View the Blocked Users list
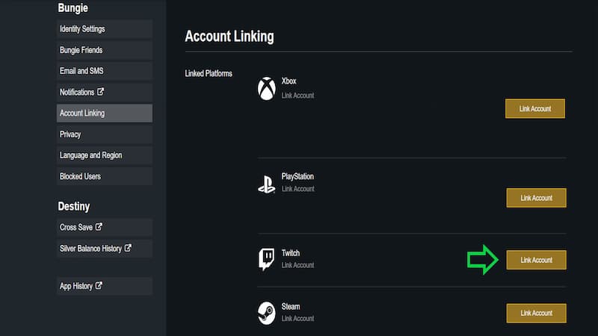Image resolution: width=598 pixels, height=336 pixels. point(105,176)
